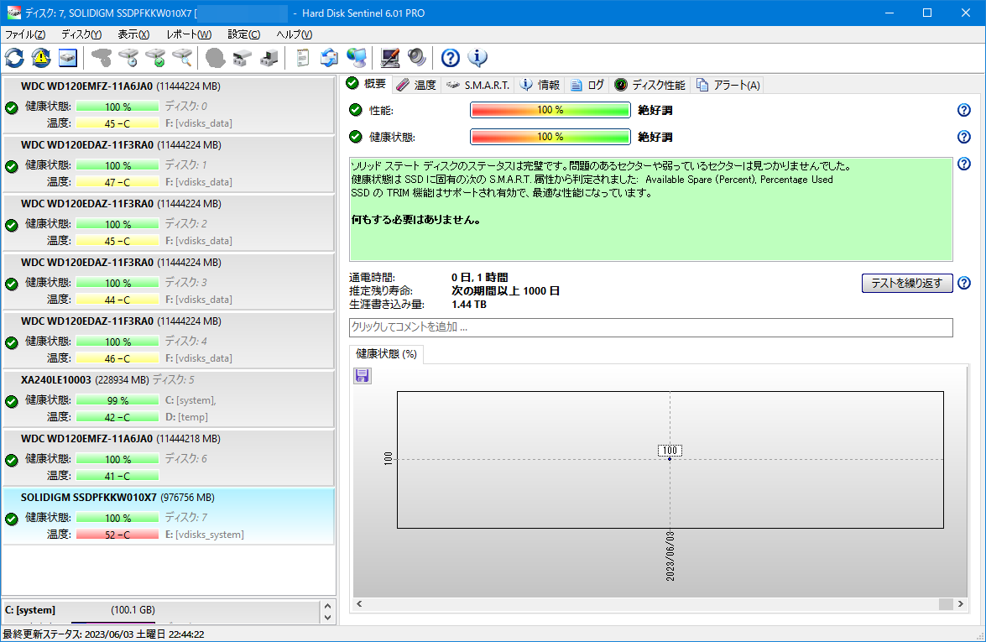This screenshot has width=986, height=642.
Task: Launch the disk surface test magnifier icon
Action: pos(182,58)
